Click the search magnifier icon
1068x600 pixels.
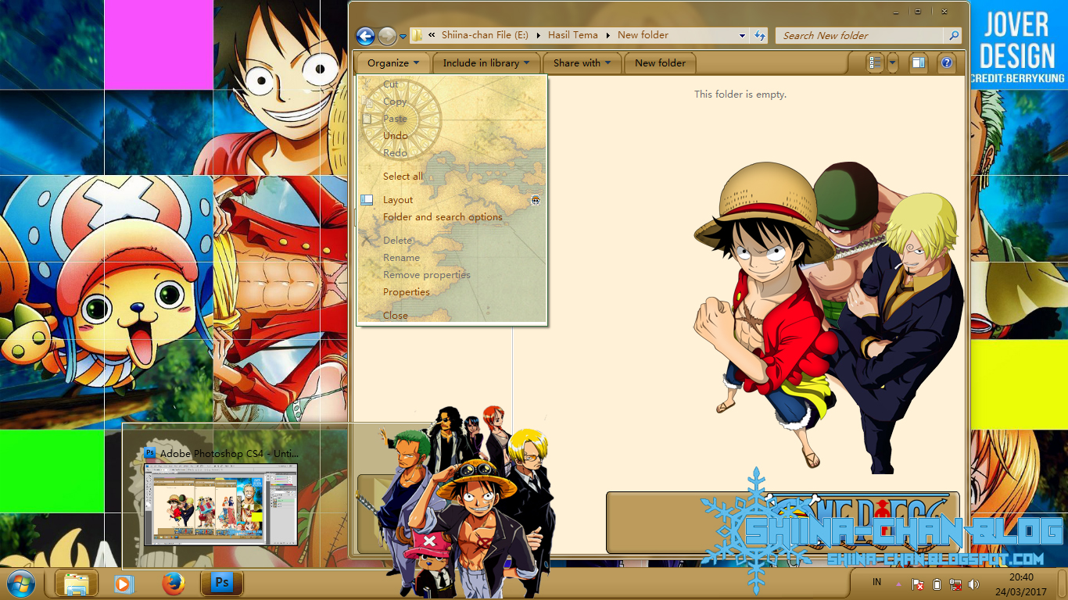tap(953, 36)
